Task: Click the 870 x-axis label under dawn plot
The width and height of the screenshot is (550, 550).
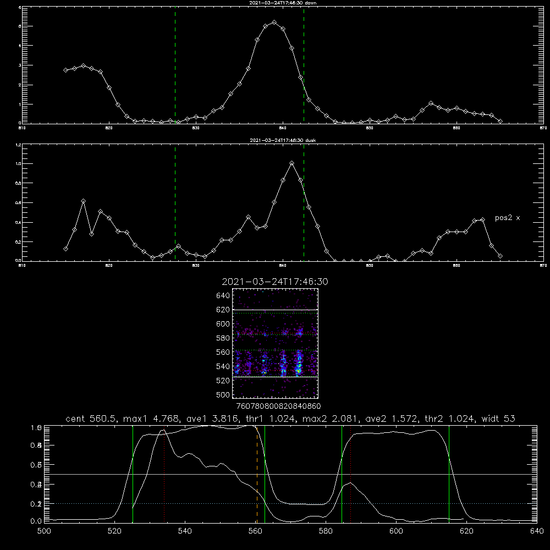Action: [543, 128]
